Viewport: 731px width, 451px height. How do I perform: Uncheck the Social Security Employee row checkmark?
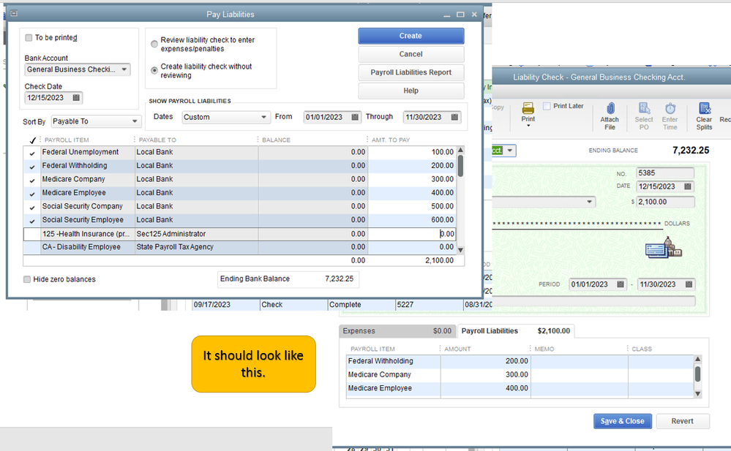pos(32,220)
